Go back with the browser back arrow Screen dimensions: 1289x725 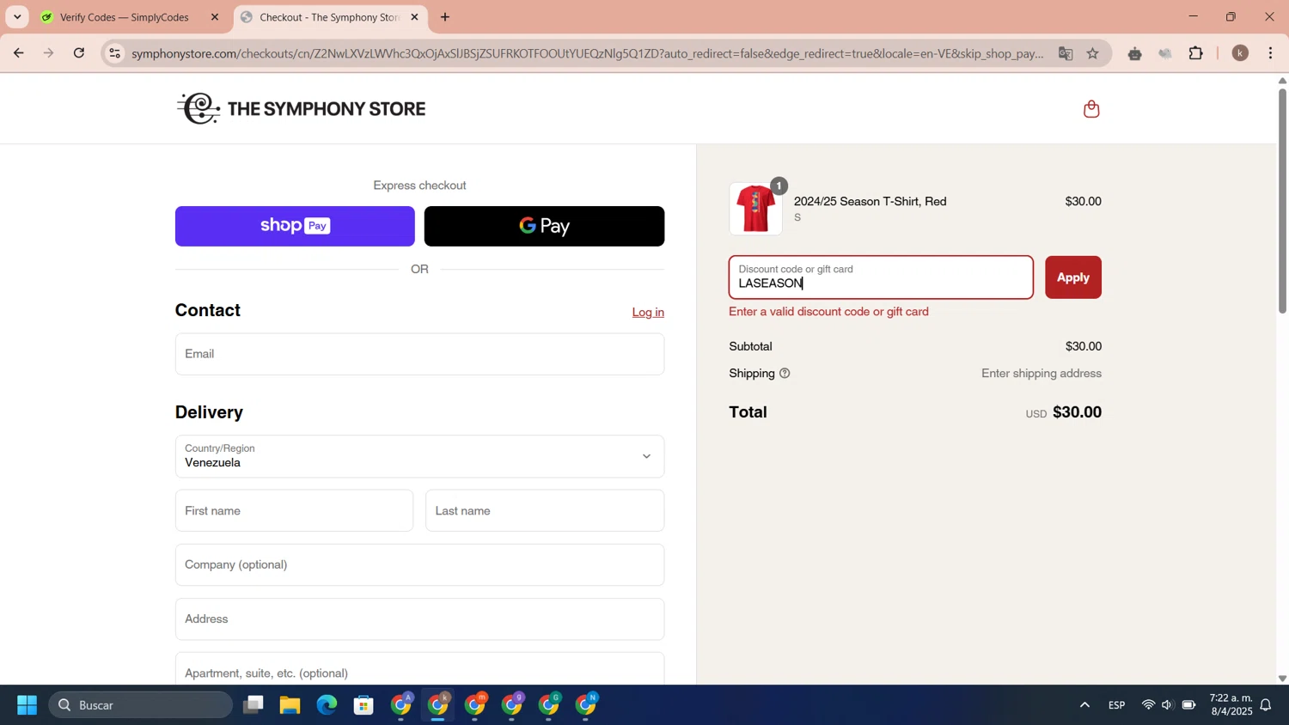[x=18, y=53]
